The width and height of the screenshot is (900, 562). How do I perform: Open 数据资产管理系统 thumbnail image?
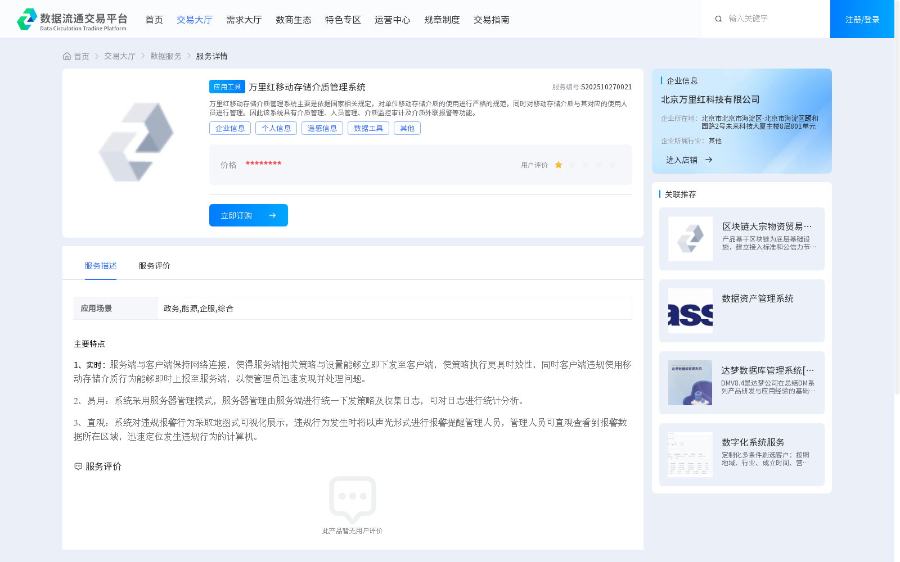point(690,311)
